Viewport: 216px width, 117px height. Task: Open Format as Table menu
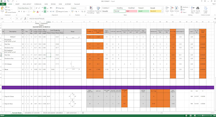coord(98,10)
